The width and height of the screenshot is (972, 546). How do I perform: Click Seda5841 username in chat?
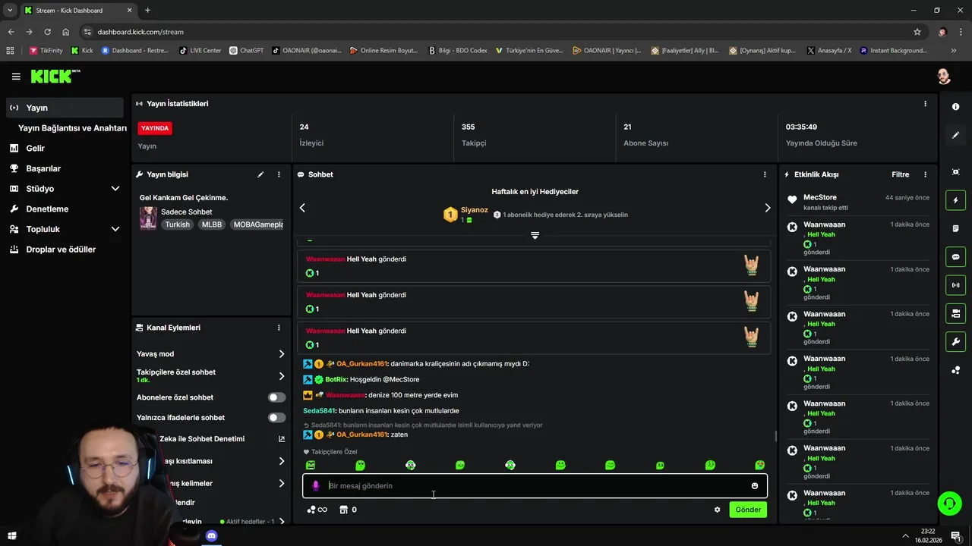tap(319, 411)
